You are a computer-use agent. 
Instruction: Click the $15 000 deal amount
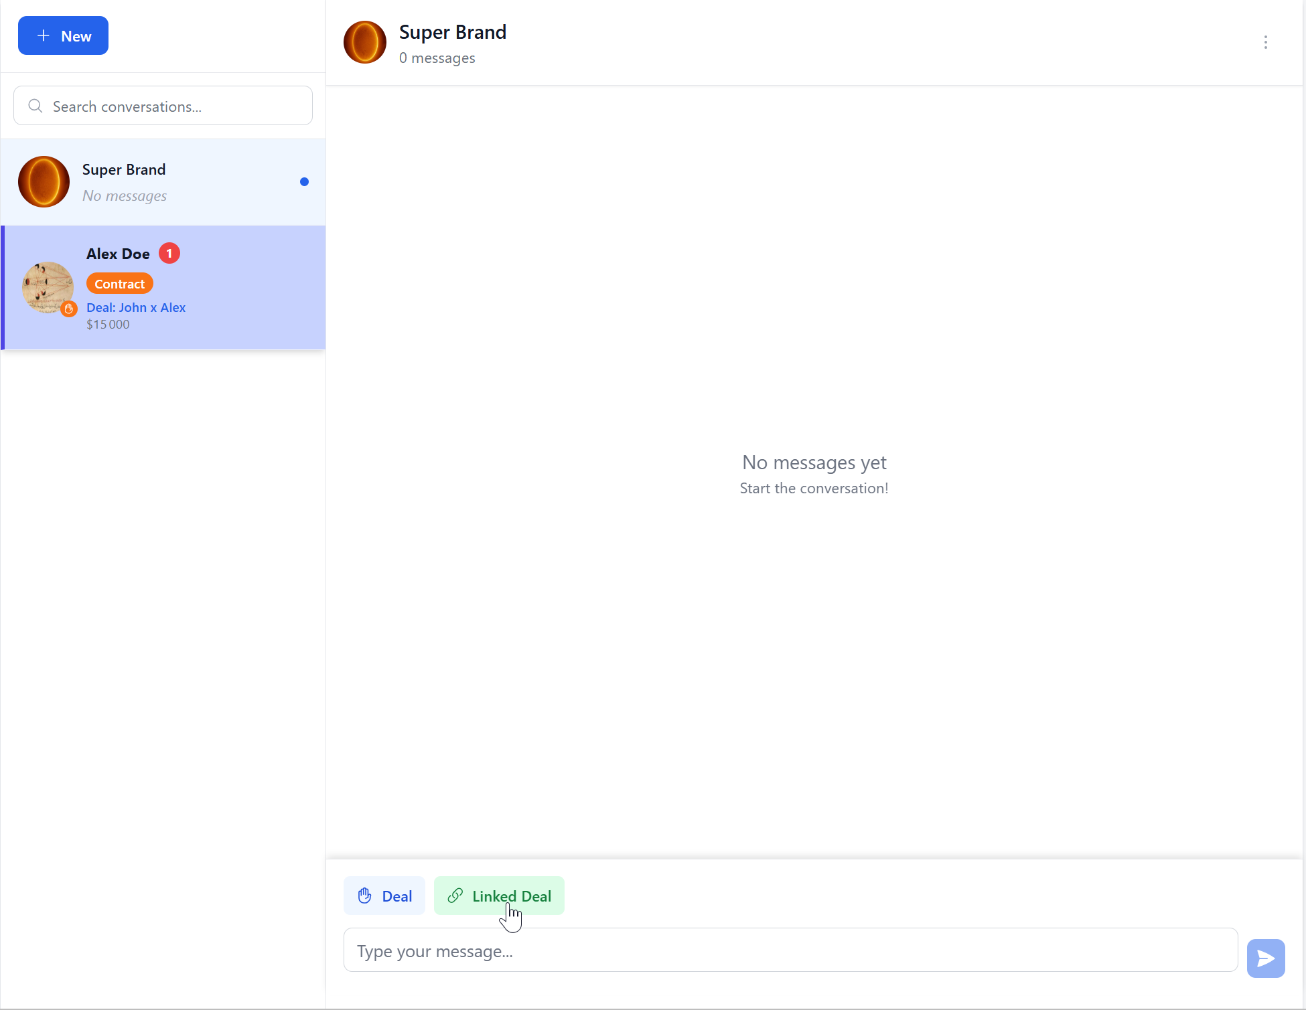[108, 325]
